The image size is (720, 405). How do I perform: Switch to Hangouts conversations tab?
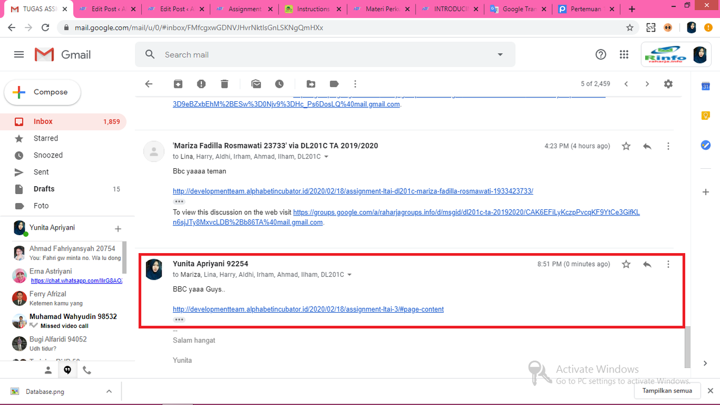pos(67,370)
